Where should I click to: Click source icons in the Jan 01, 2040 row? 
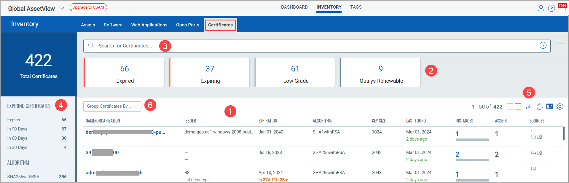tap(536, 137)
